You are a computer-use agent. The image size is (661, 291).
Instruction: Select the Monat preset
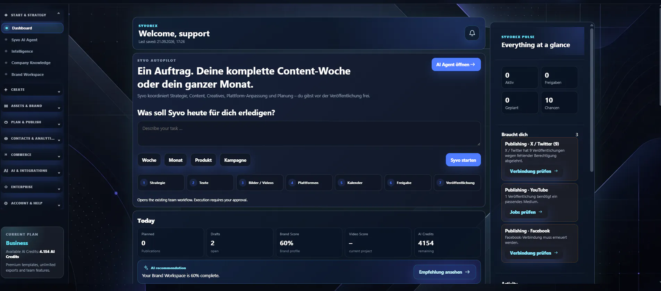176,160
